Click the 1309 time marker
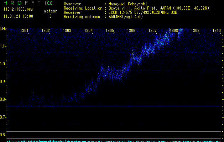Image resolution: width=224 pixels, height=142 pixels. point(195,30)
